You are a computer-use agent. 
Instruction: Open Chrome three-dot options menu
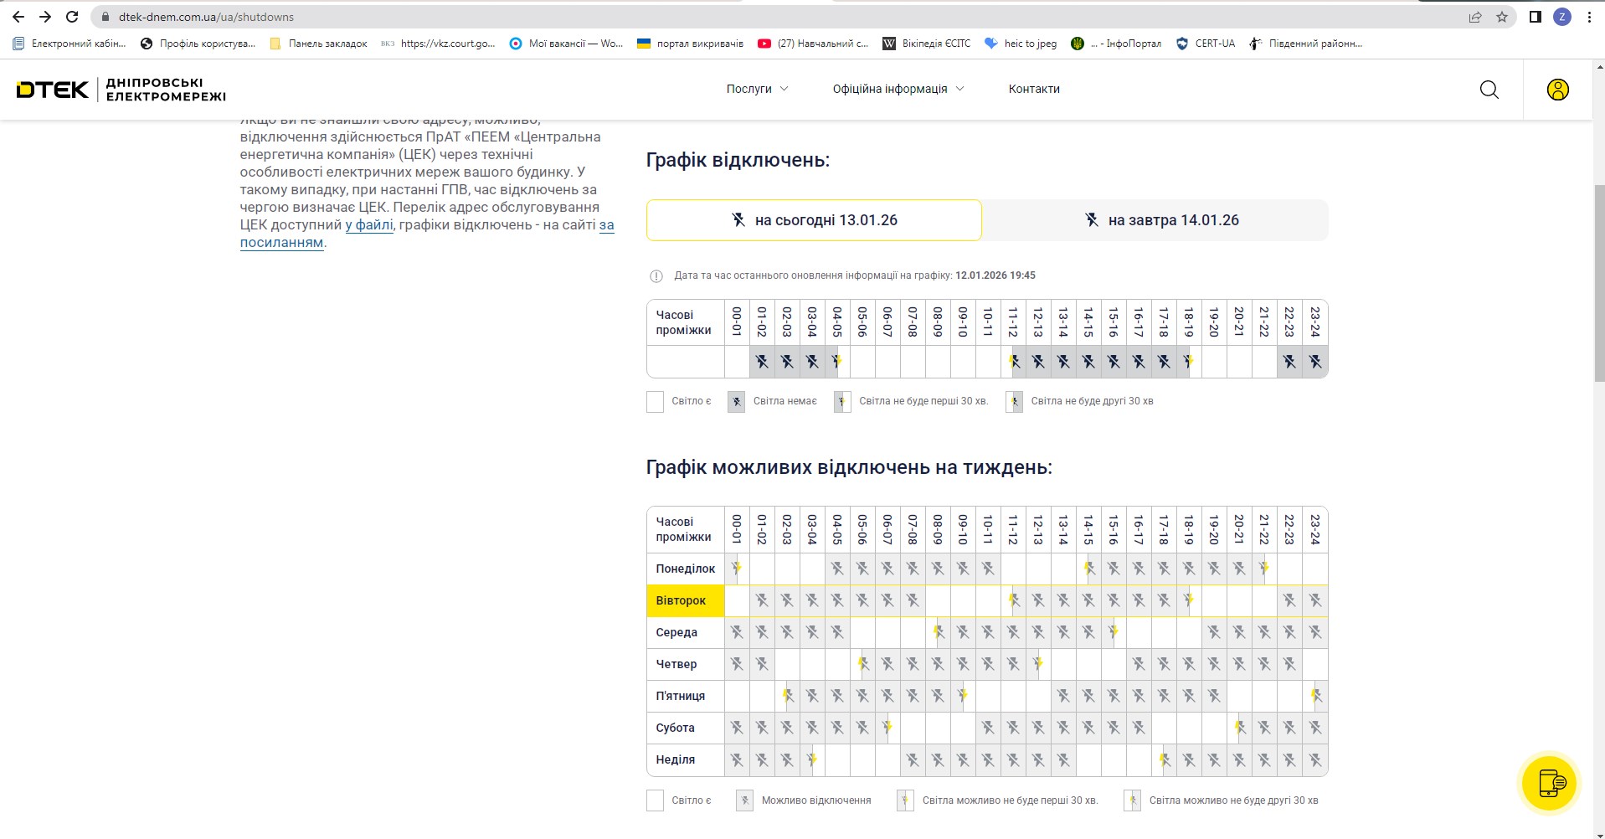click(x=1589, y=17)
